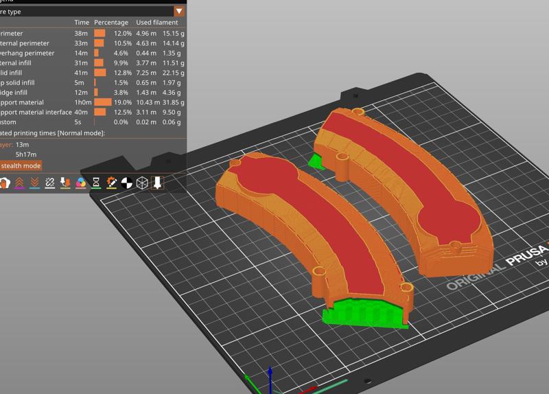The image size is (549, 394).
Task: Click green support material under front model
Action: coord(364,314)
